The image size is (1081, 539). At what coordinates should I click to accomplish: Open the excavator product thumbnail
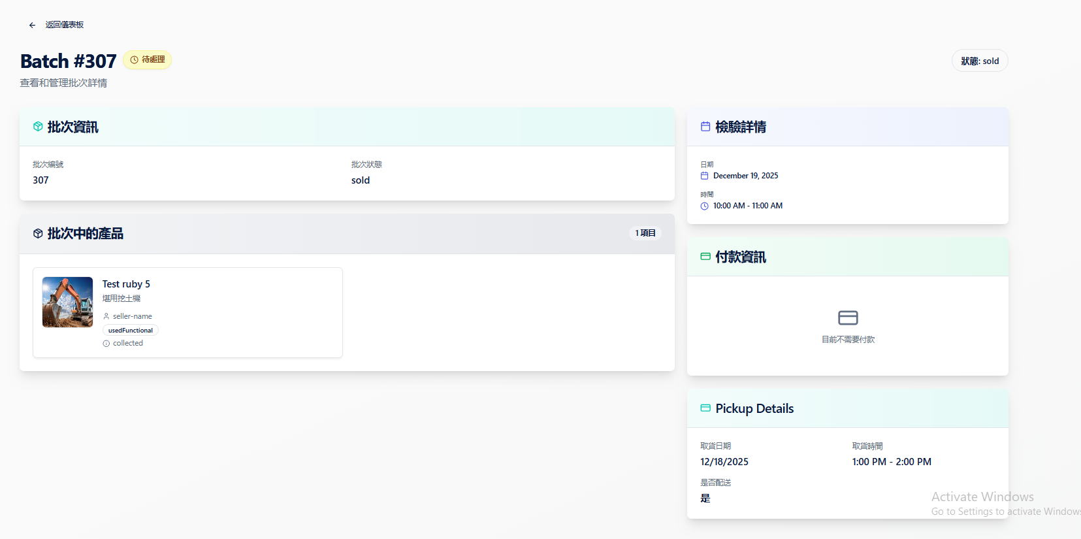68,302
